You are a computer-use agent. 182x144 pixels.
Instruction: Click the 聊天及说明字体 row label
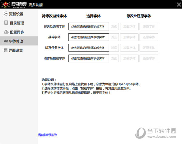pos(54,27)
